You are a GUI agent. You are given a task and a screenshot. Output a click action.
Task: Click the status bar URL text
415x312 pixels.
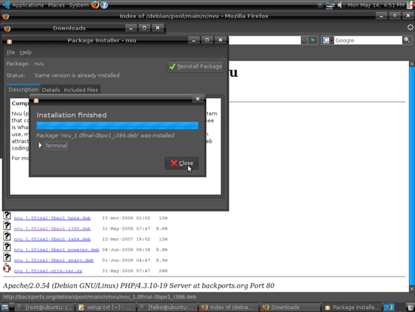pyautogui.click(x=100, y=297)
